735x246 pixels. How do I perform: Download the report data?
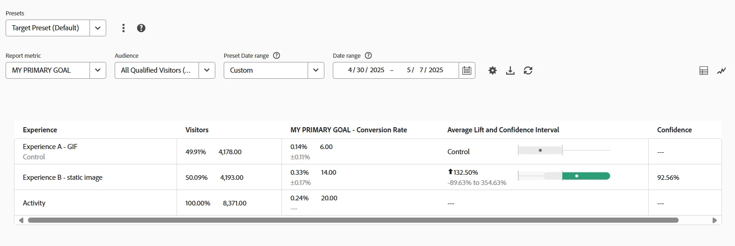tap(510, 70)
